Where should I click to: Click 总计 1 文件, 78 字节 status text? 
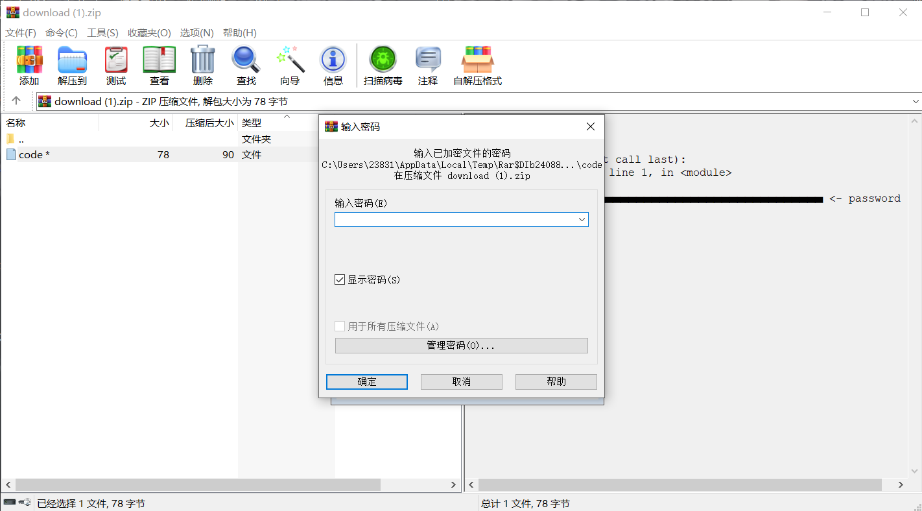[x=526, y=503]
